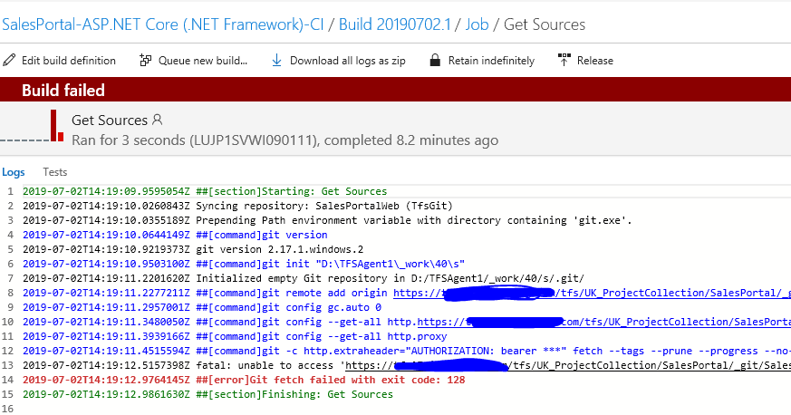Select 'Syncing repository: SalesPortalWeb (TfsGit)' line
This screenshot has height=415, width=791.
(237, 206)
